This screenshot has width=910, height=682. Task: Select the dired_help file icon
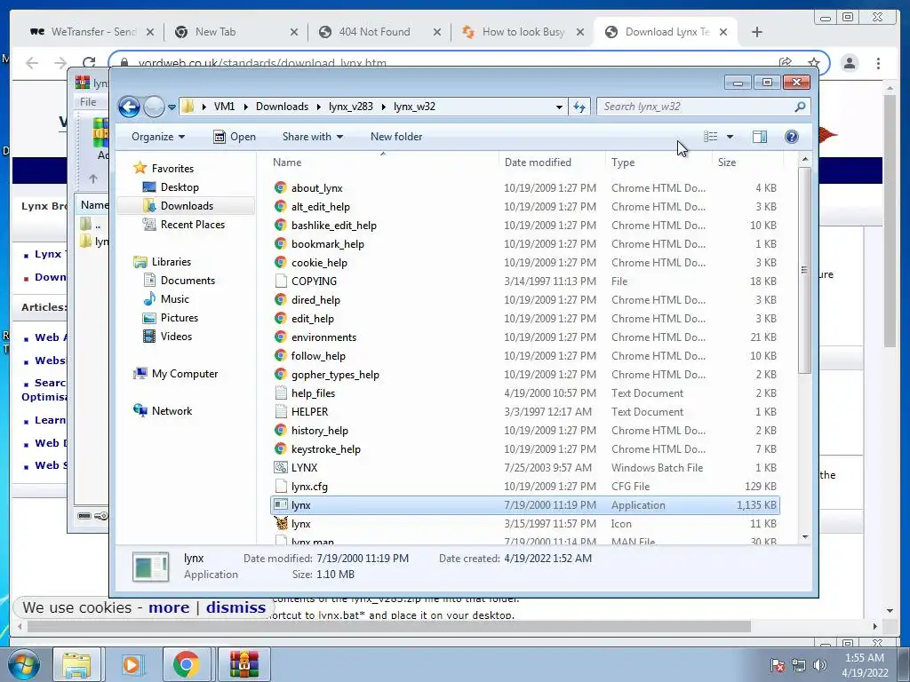click(x=281, y=300)
